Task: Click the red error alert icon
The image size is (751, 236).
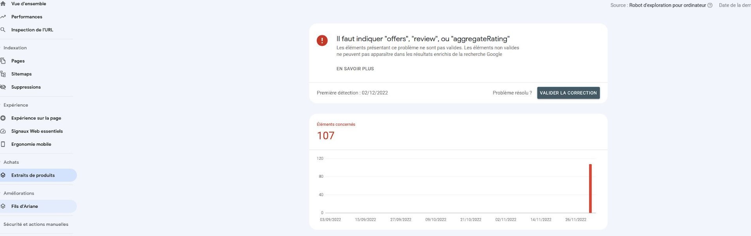Action: tap(322, 41)
